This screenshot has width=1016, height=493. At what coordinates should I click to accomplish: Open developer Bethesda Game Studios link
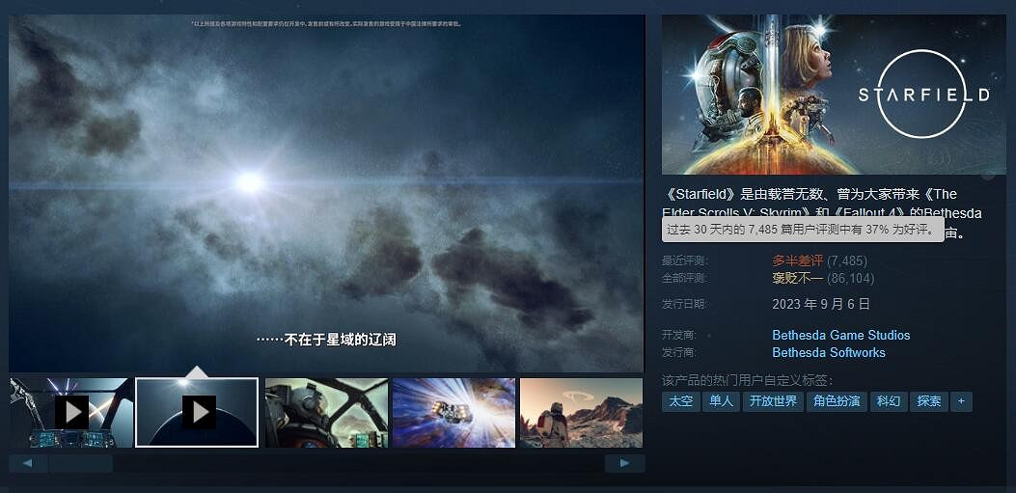pos(841,335)
